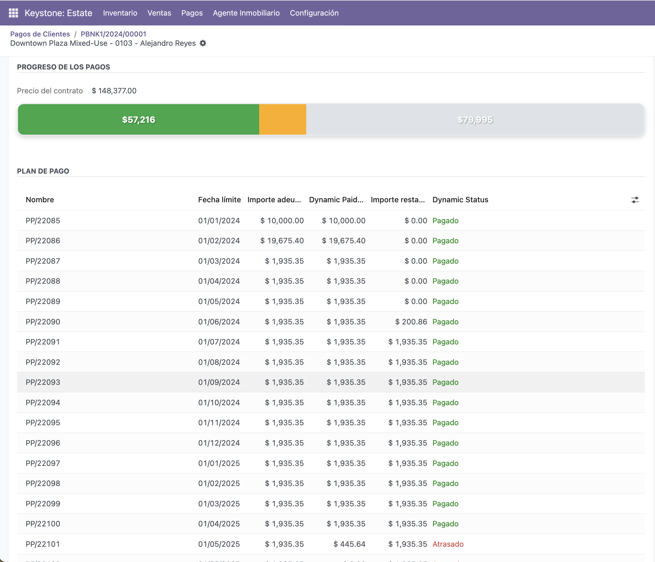655x562 pixels.
Task: Open the apps grid menu icon
Action: pos(13,13)
